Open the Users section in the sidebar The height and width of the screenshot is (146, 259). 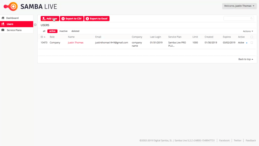click(17, 24)
